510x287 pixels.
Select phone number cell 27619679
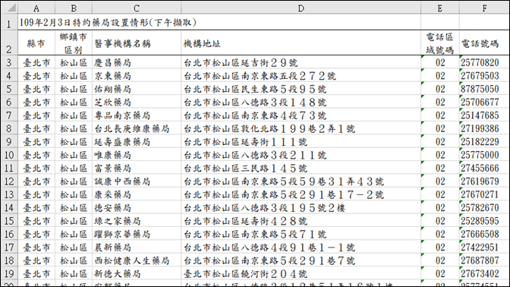484,181
